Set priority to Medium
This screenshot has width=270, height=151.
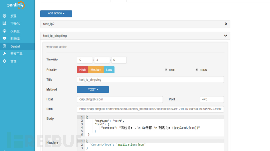[x=96, y=70]
